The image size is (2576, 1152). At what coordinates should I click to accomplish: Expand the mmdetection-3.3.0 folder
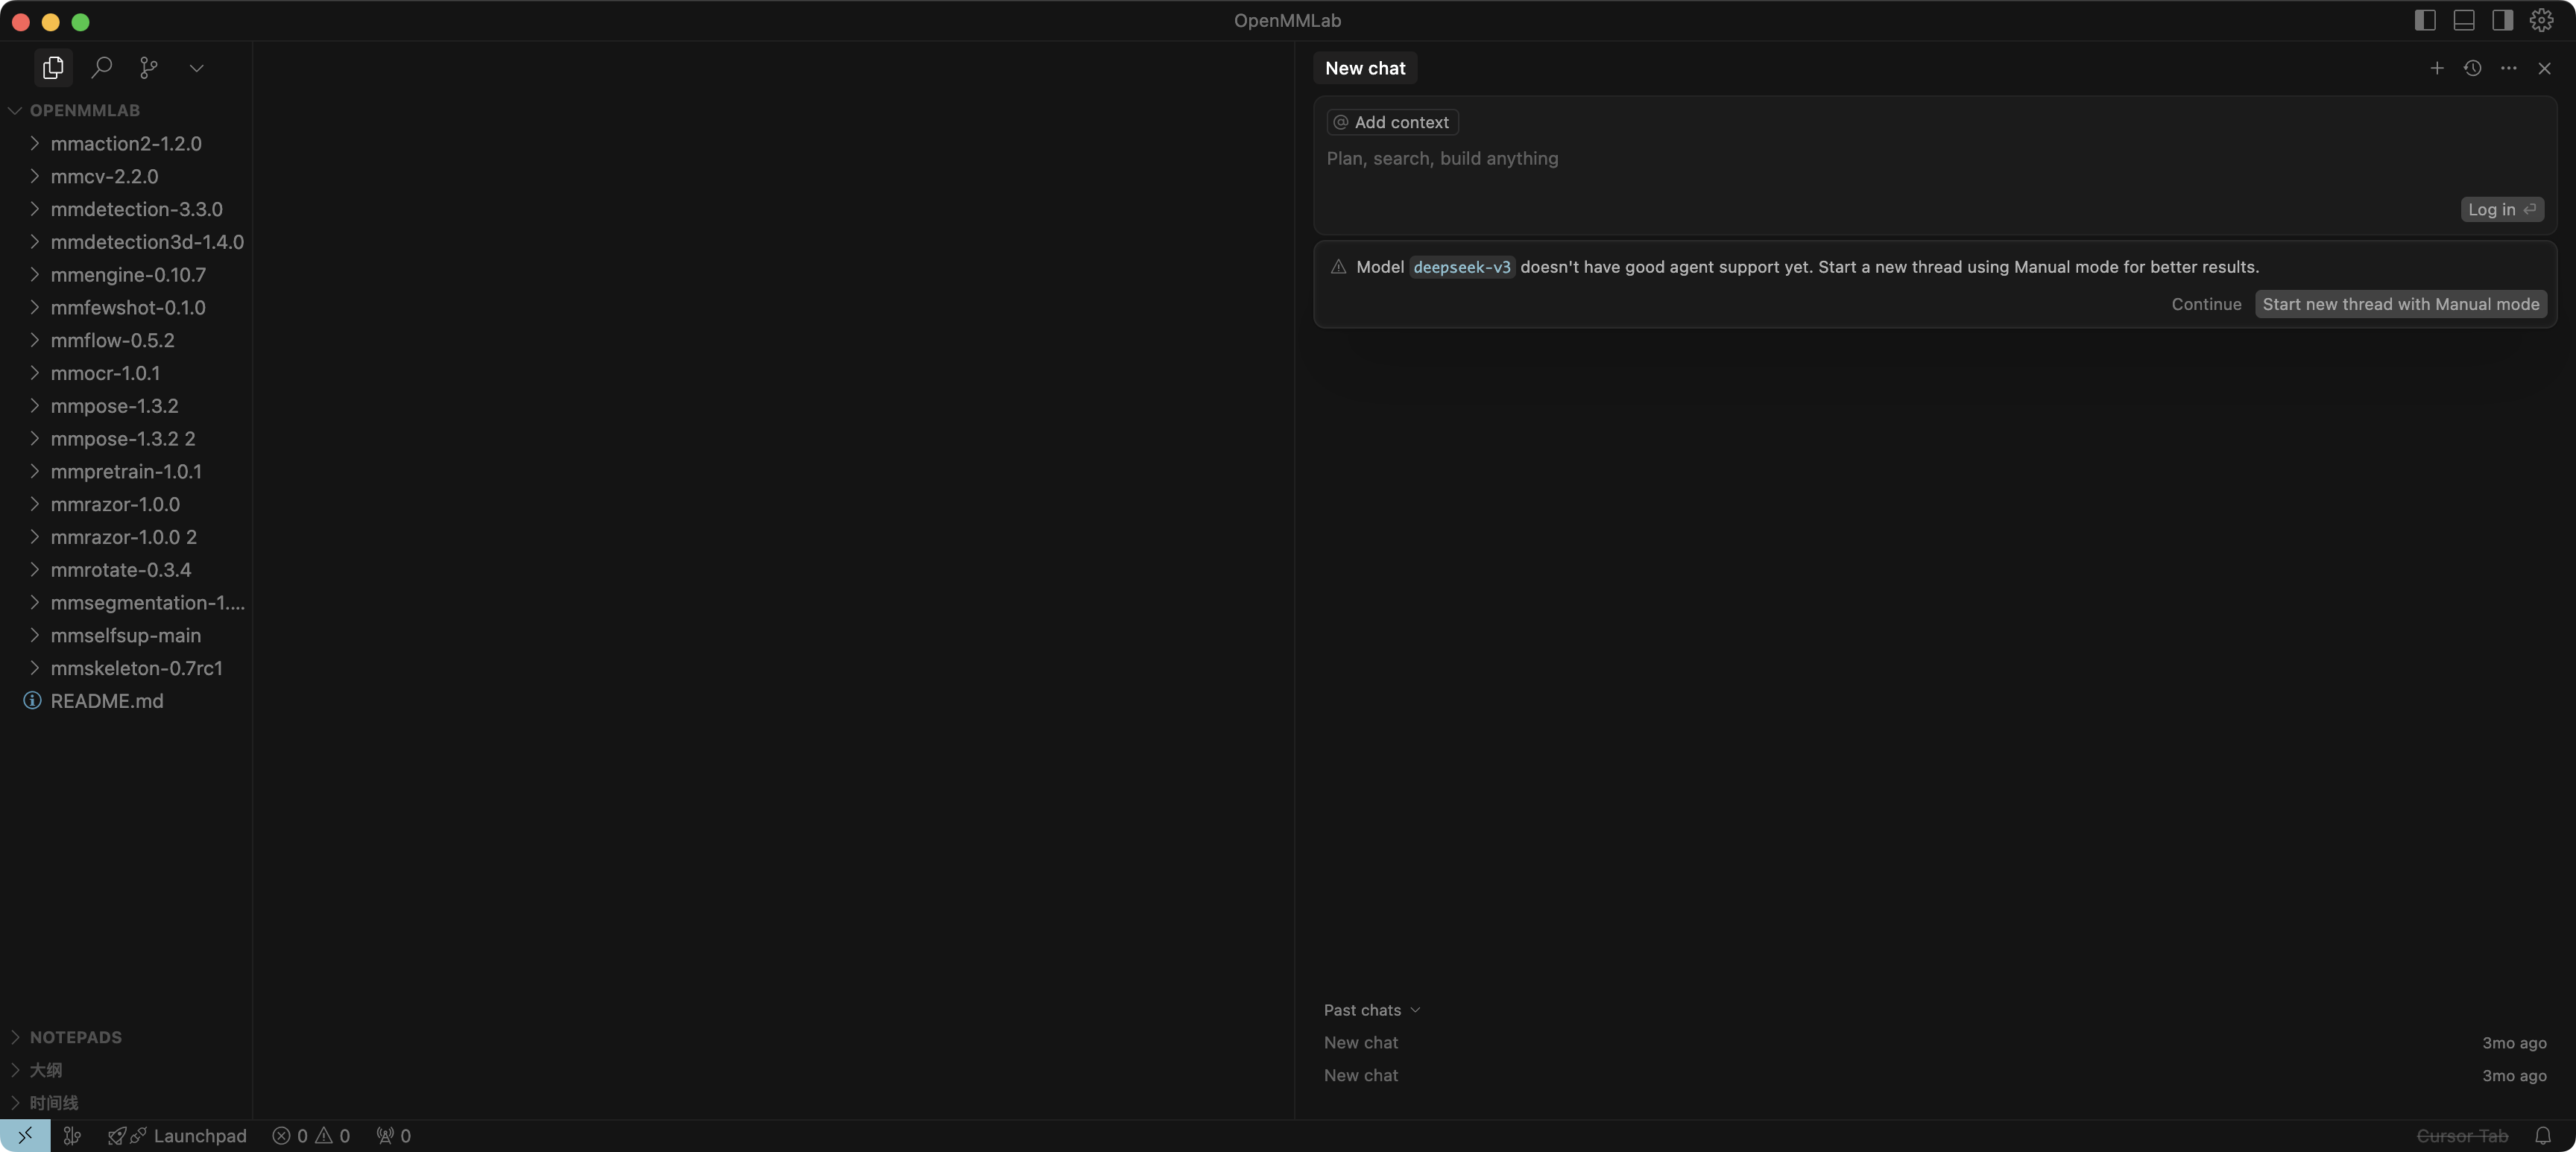(x=136, y=209)
